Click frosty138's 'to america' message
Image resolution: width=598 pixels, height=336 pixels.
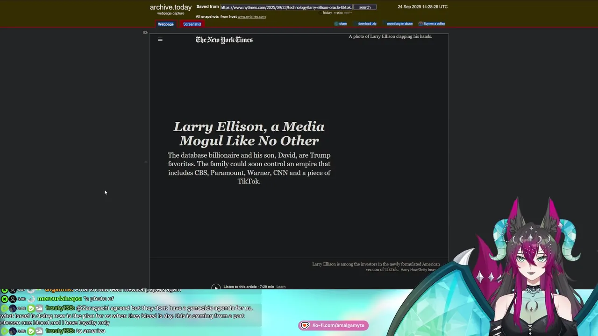click(91, 331)
